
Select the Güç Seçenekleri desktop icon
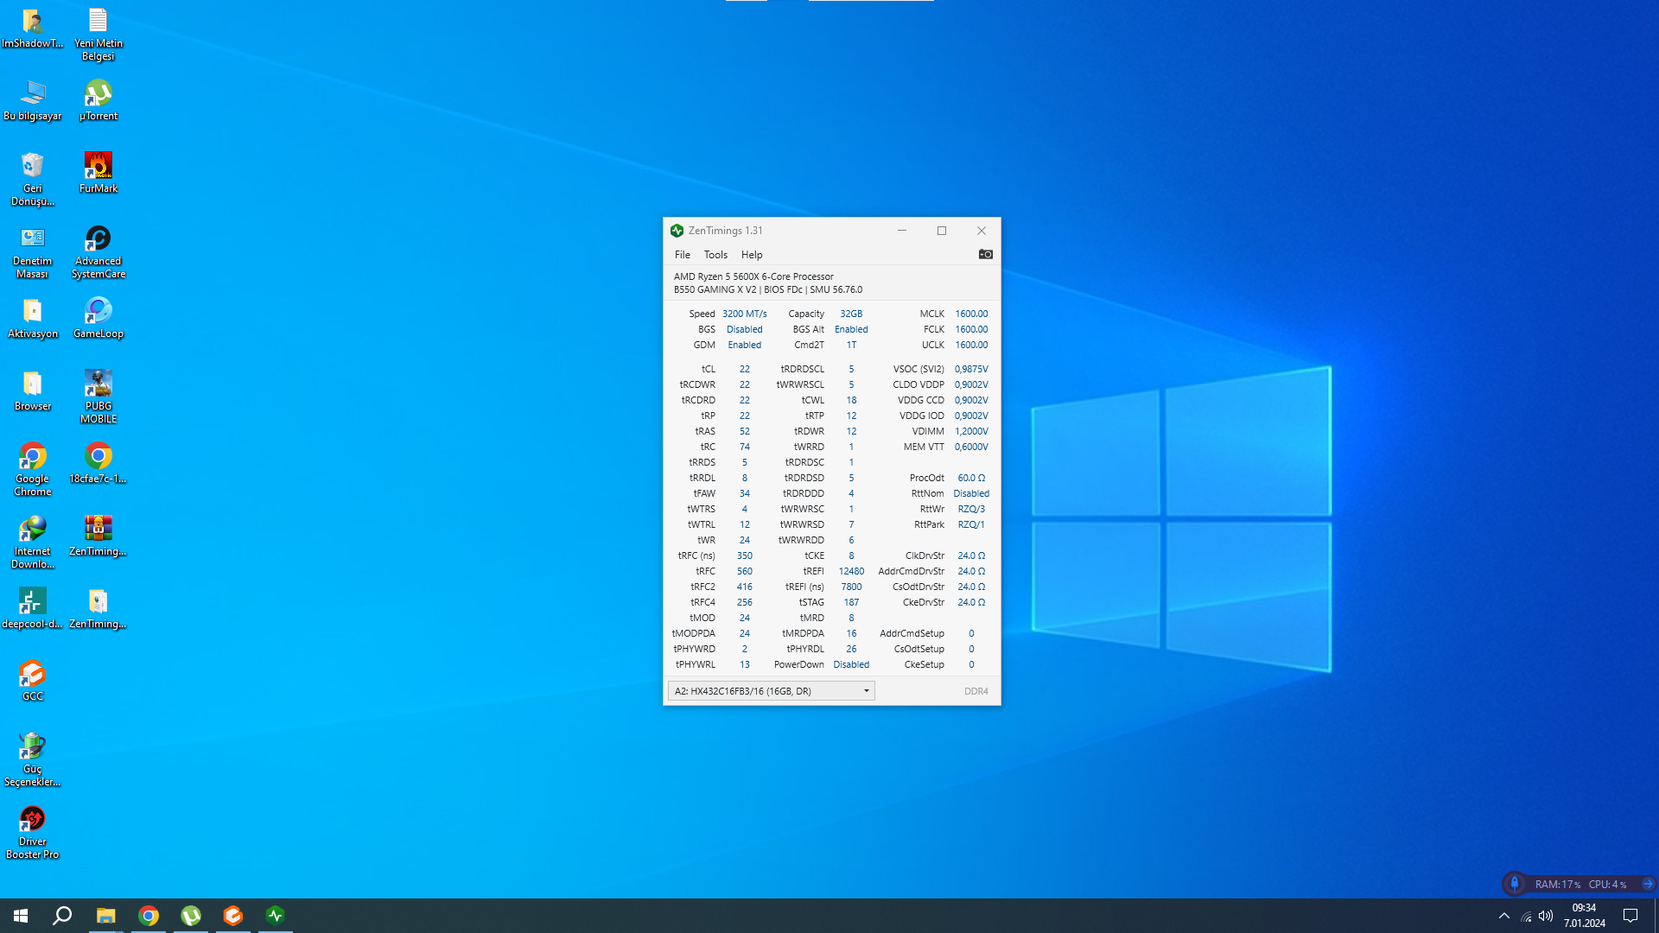(33, 760)
